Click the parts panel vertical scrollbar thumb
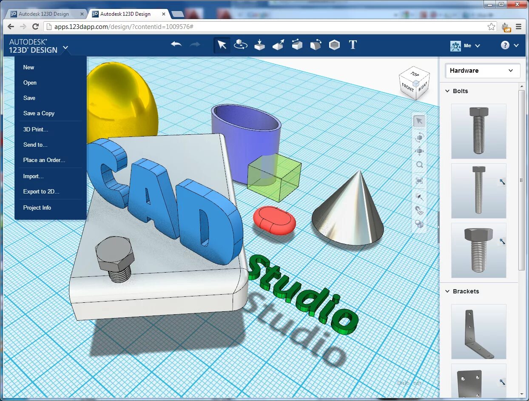The height and width of the screenshot is (401, 529). (x=522, y=179)
